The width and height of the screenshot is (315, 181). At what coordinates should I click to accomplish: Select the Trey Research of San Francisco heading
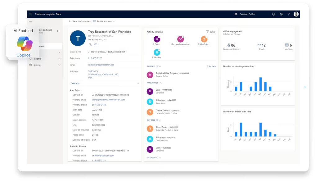click(x=110, y=32)
